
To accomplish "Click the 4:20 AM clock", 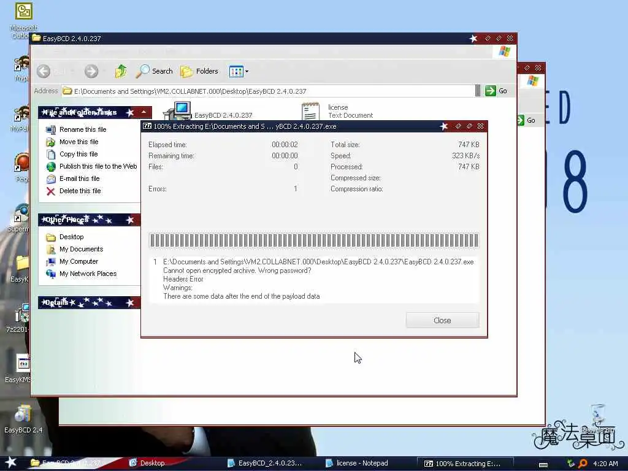I will point(605,464).
